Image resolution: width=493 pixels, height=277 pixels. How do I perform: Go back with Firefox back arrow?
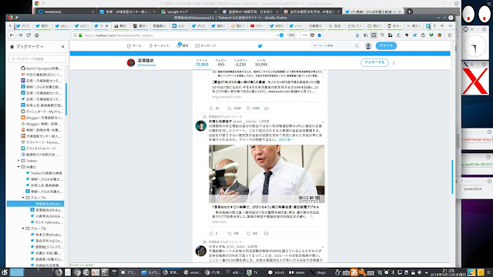[x=12, y=35]
